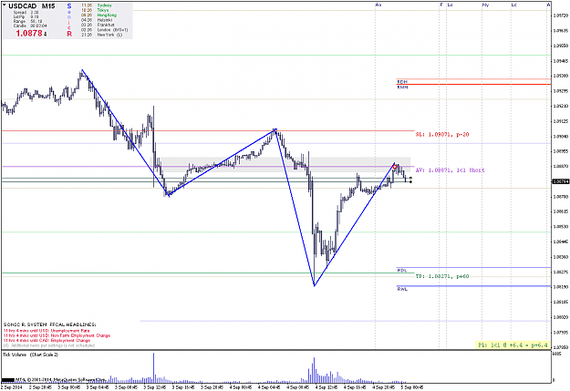Screen dimensions: 570x391
Task: Select the Frankfurt session clock entry
Action: click(x=98, y=25)
